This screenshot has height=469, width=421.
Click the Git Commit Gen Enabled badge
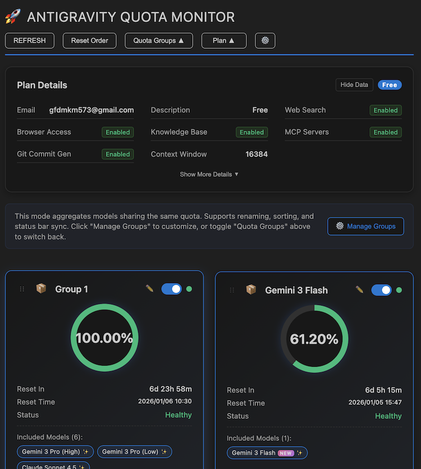[x=117, y=154]
